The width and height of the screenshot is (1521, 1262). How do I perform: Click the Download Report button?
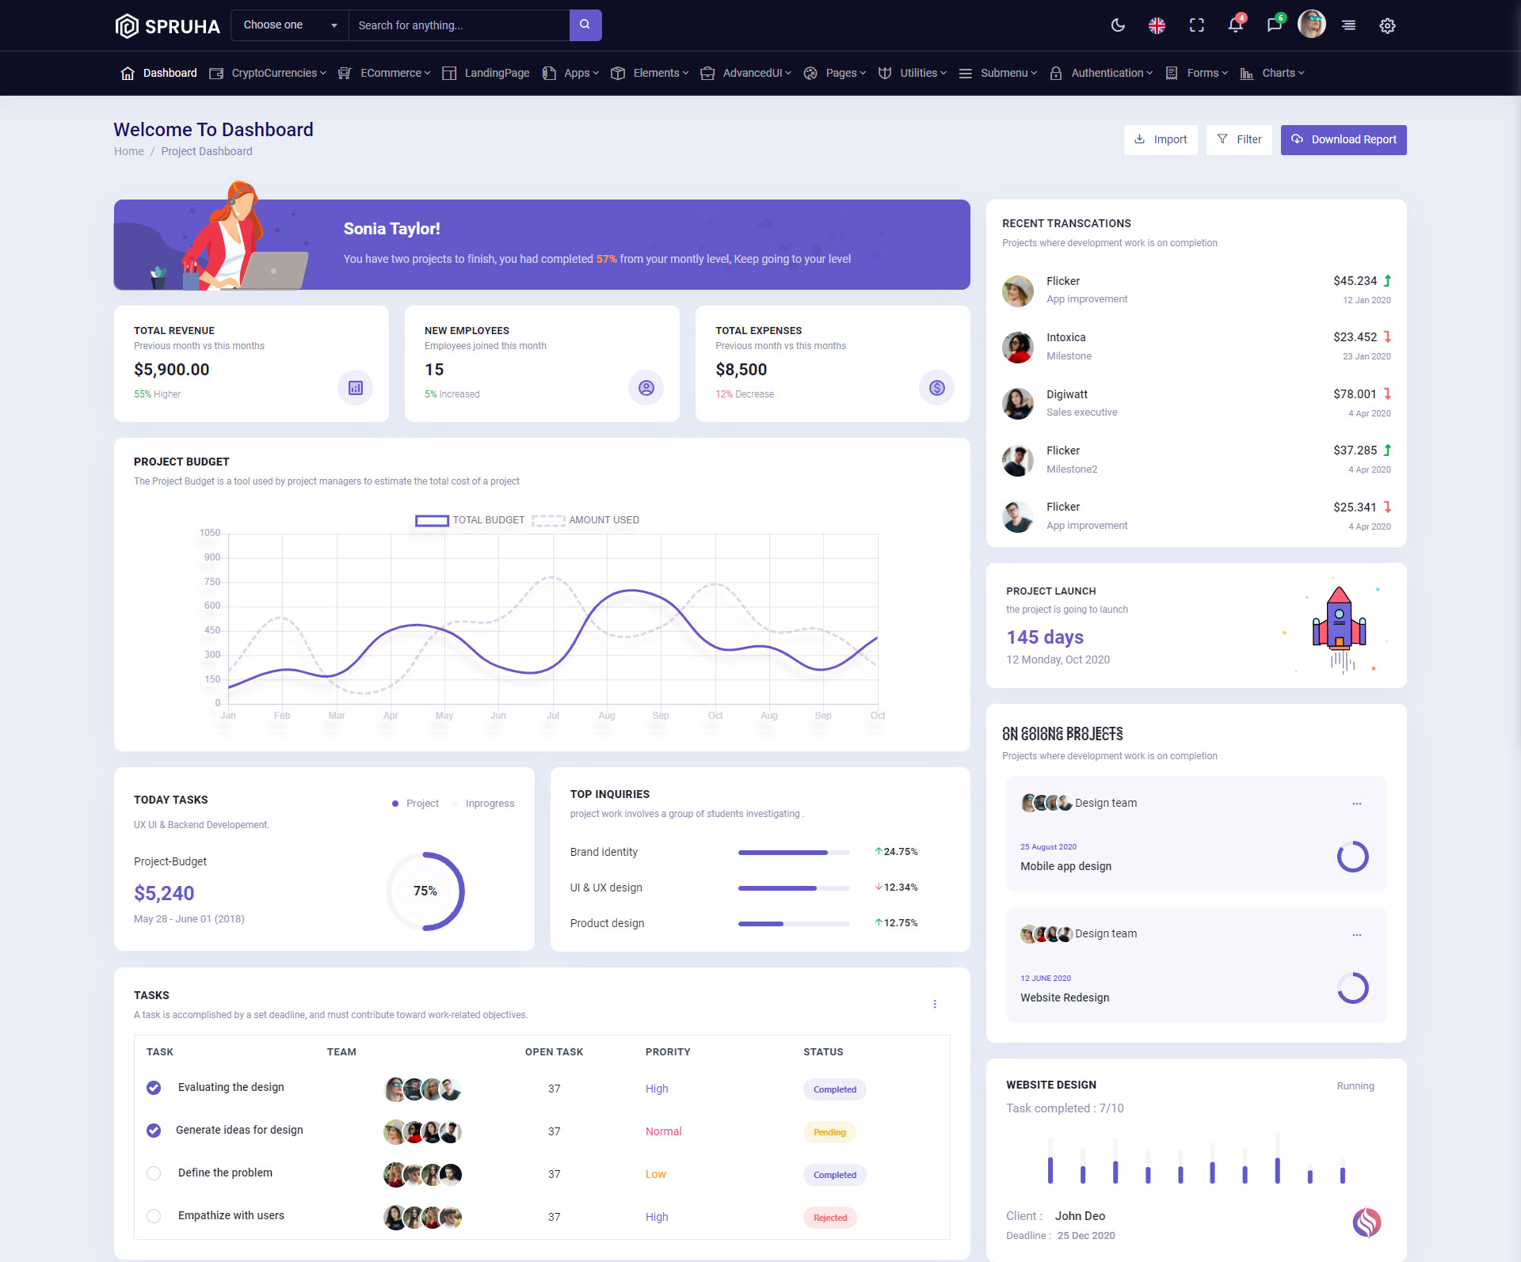[1344, 140]
